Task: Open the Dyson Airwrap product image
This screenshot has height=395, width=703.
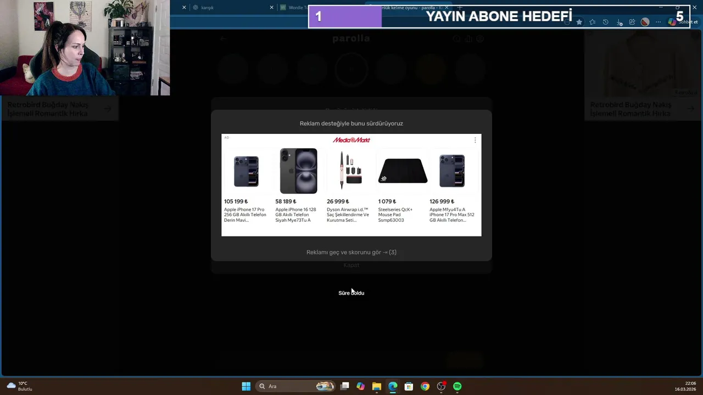Action: click(x=350, y=171)
